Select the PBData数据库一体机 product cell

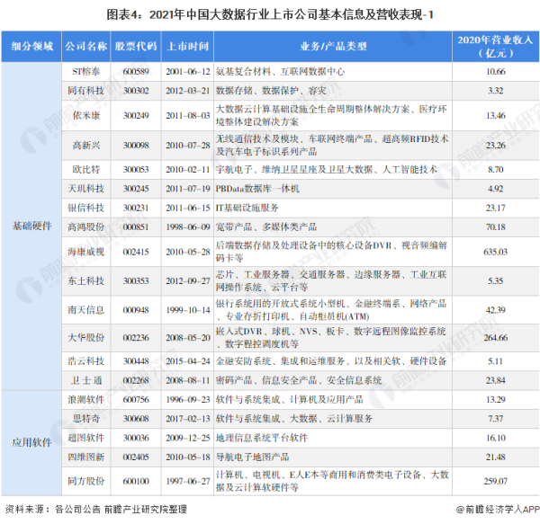point(262,188)
